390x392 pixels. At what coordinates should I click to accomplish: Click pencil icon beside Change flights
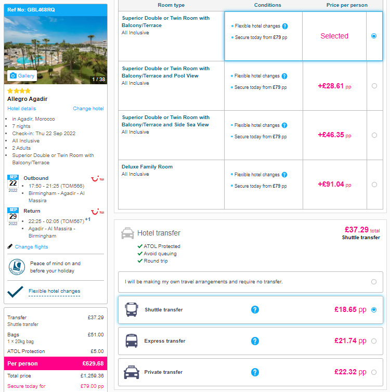[x=10, y=246]
